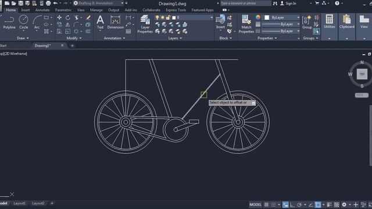This screenshot has height=209, width=372.
Task: Click in the keyword search field
Action: click(x=245, y=3)
